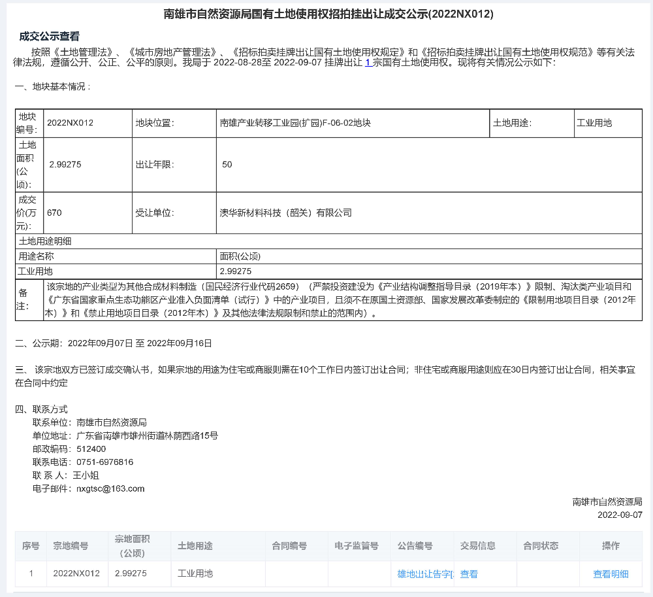Select the transferee 澳华新材料科技（韶关）有限公司
The width and height of the screenshot is (653, 597).
click(286, 213)
